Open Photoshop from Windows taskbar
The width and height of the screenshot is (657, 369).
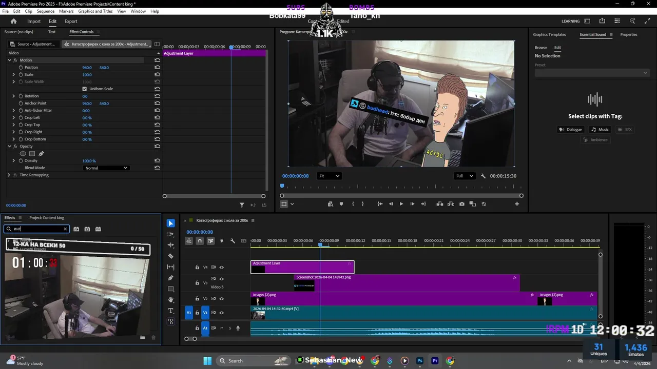[420, 361]
